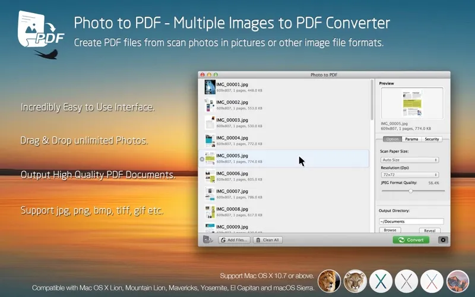Click the IMG_00008.jpg thumbnail

210,212
